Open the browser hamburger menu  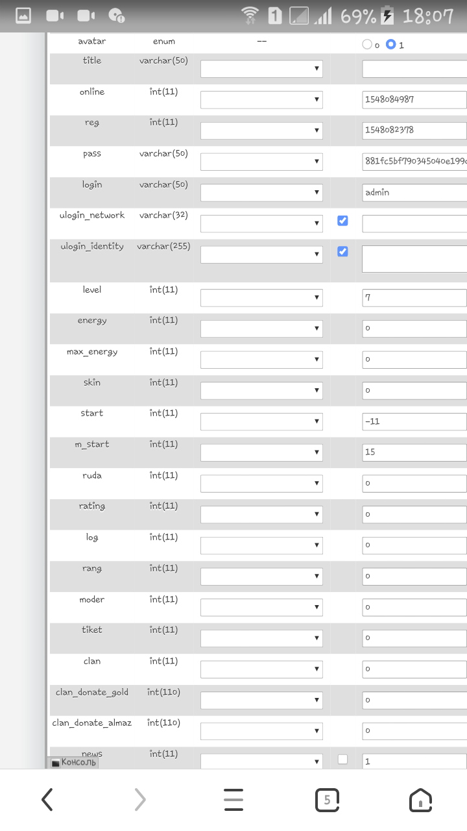point(233,800)
